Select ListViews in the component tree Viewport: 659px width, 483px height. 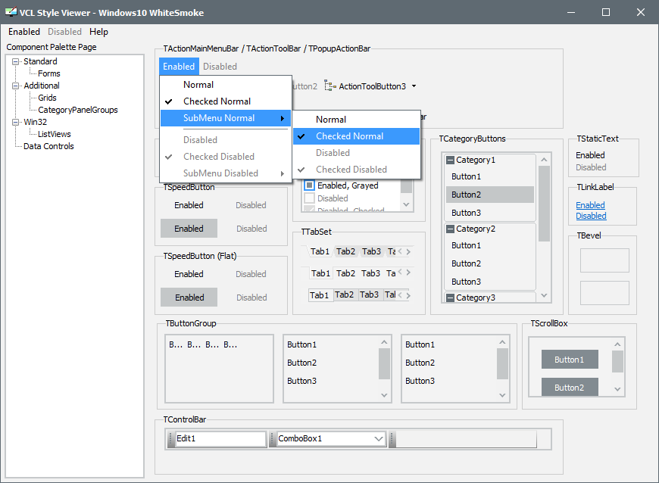pyautogui.click(x=55, y=135)
